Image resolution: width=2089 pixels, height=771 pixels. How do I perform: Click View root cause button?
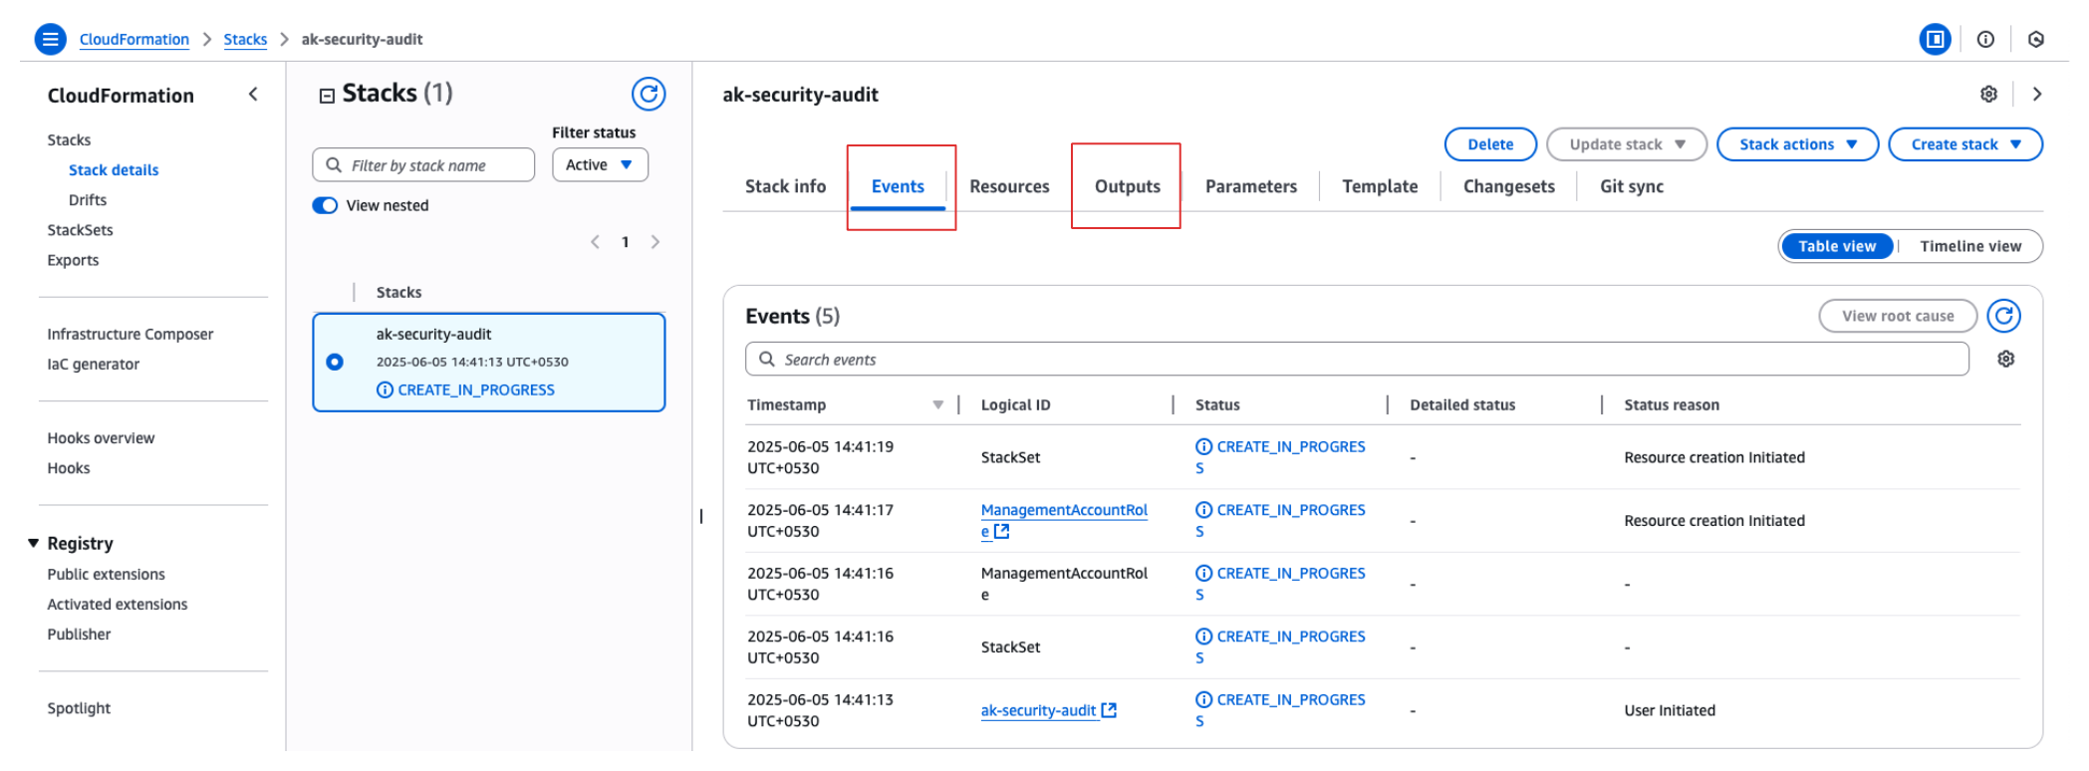[1898, 316]
